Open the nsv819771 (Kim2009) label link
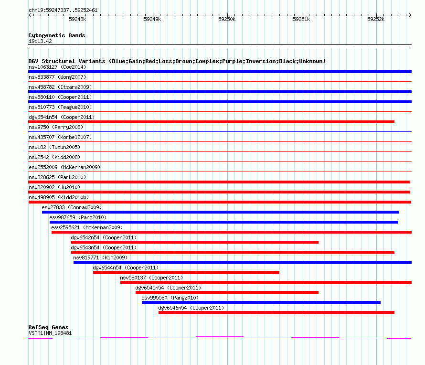This screenshot has height=365, width=425. (x=100, y=258)
